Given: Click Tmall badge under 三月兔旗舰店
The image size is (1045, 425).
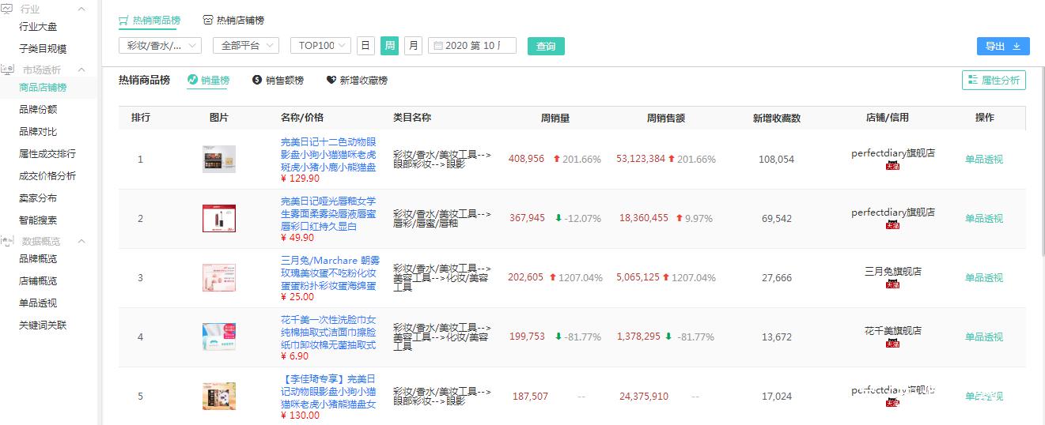Looking at the screenshot, I should (x=892, y=284).
